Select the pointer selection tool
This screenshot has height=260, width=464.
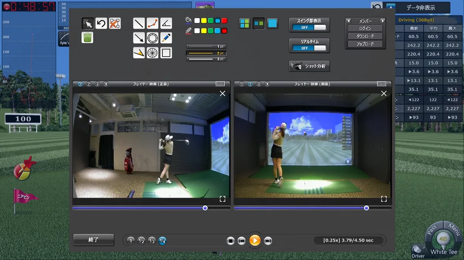pyautogui.click(x=88, y=24)
